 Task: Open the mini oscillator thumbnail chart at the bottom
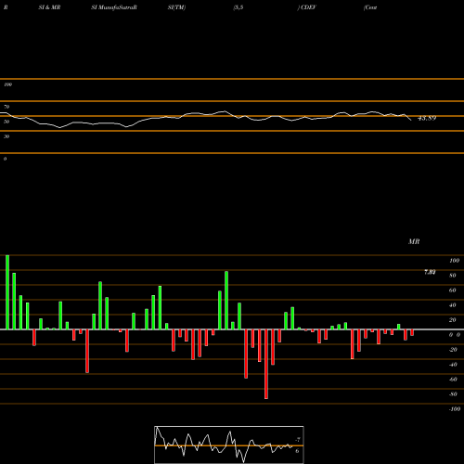pyautogui.click(x=229, y=445)
